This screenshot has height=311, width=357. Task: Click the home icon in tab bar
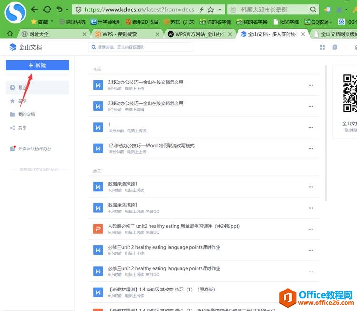coord(10,34)
